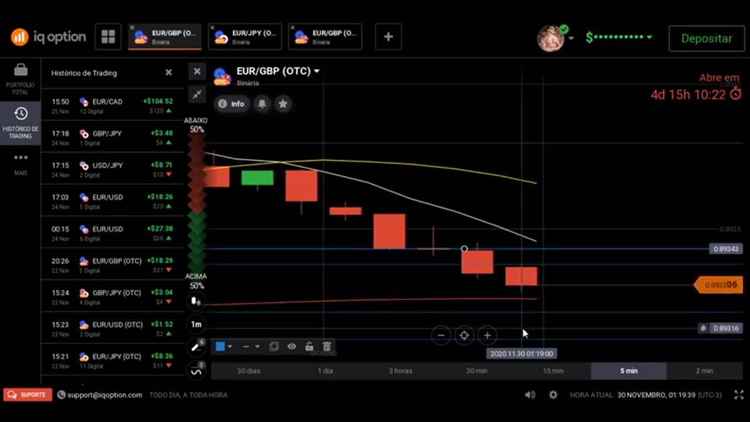Expand the line color dropdown arrow
Image resolution: width=750 pixels, height=422 pixels.
230,346
